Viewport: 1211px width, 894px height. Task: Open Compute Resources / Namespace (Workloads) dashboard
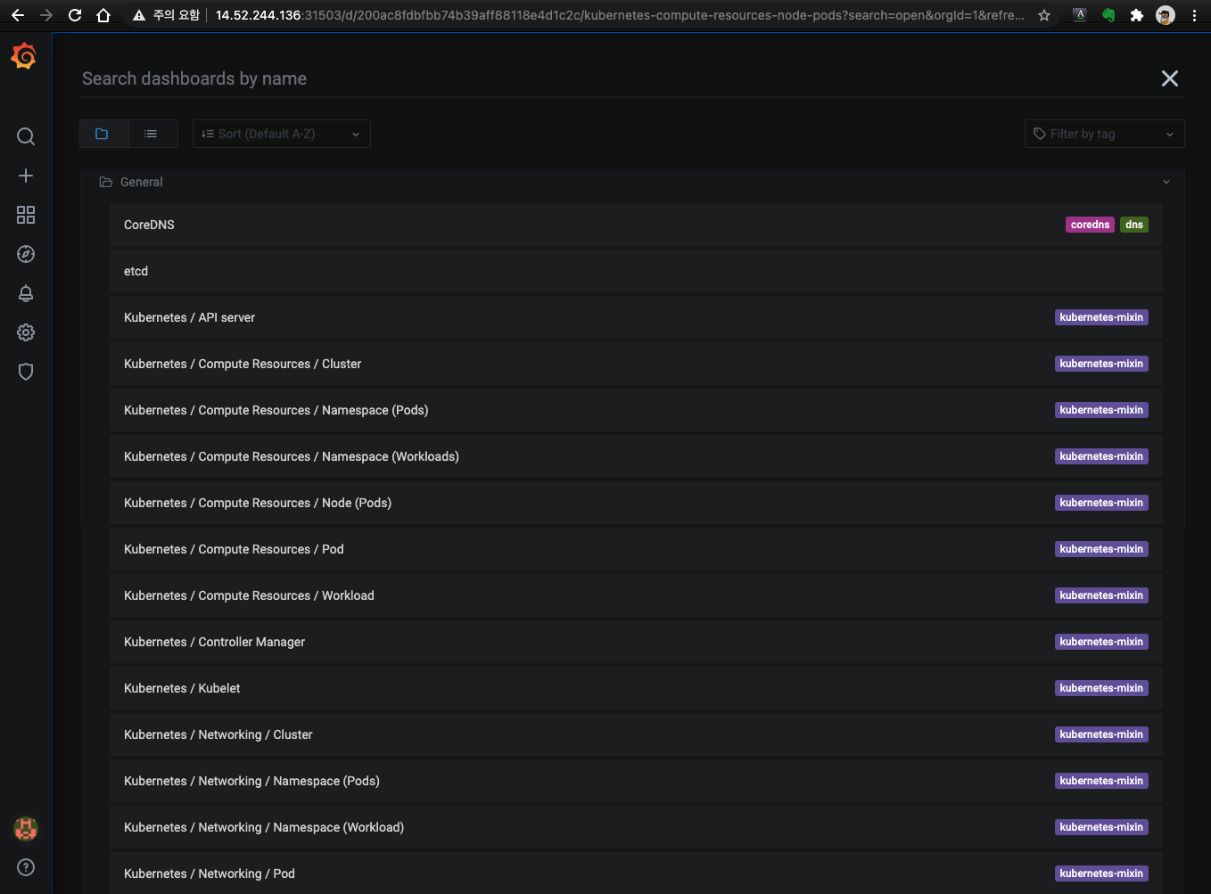(636, 456)
